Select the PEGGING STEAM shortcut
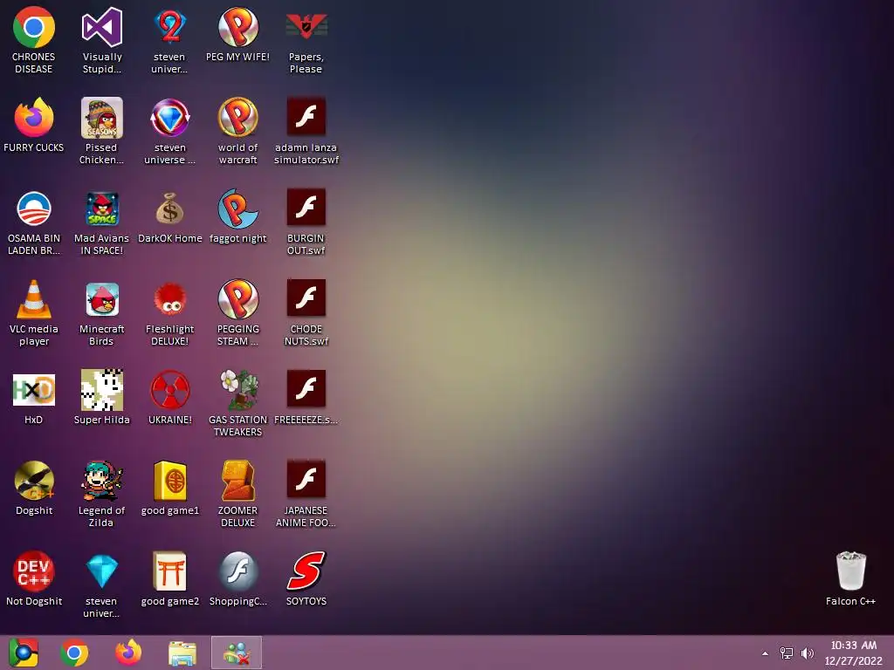 tap(237, 313)
